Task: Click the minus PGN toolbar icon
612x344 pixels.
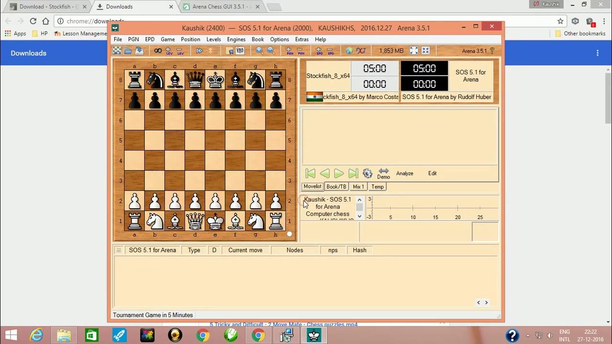Action: tap(300, 51)
